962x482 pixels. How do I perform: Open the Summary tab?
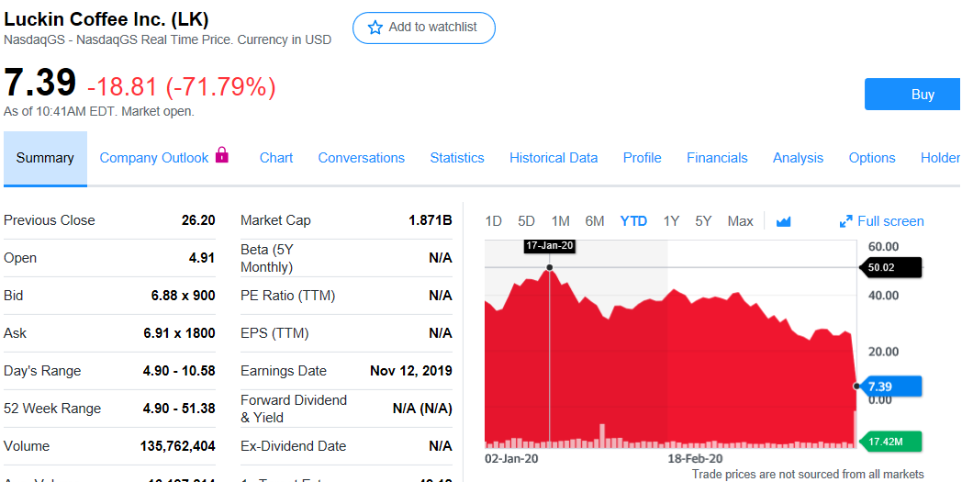point(45,159)
